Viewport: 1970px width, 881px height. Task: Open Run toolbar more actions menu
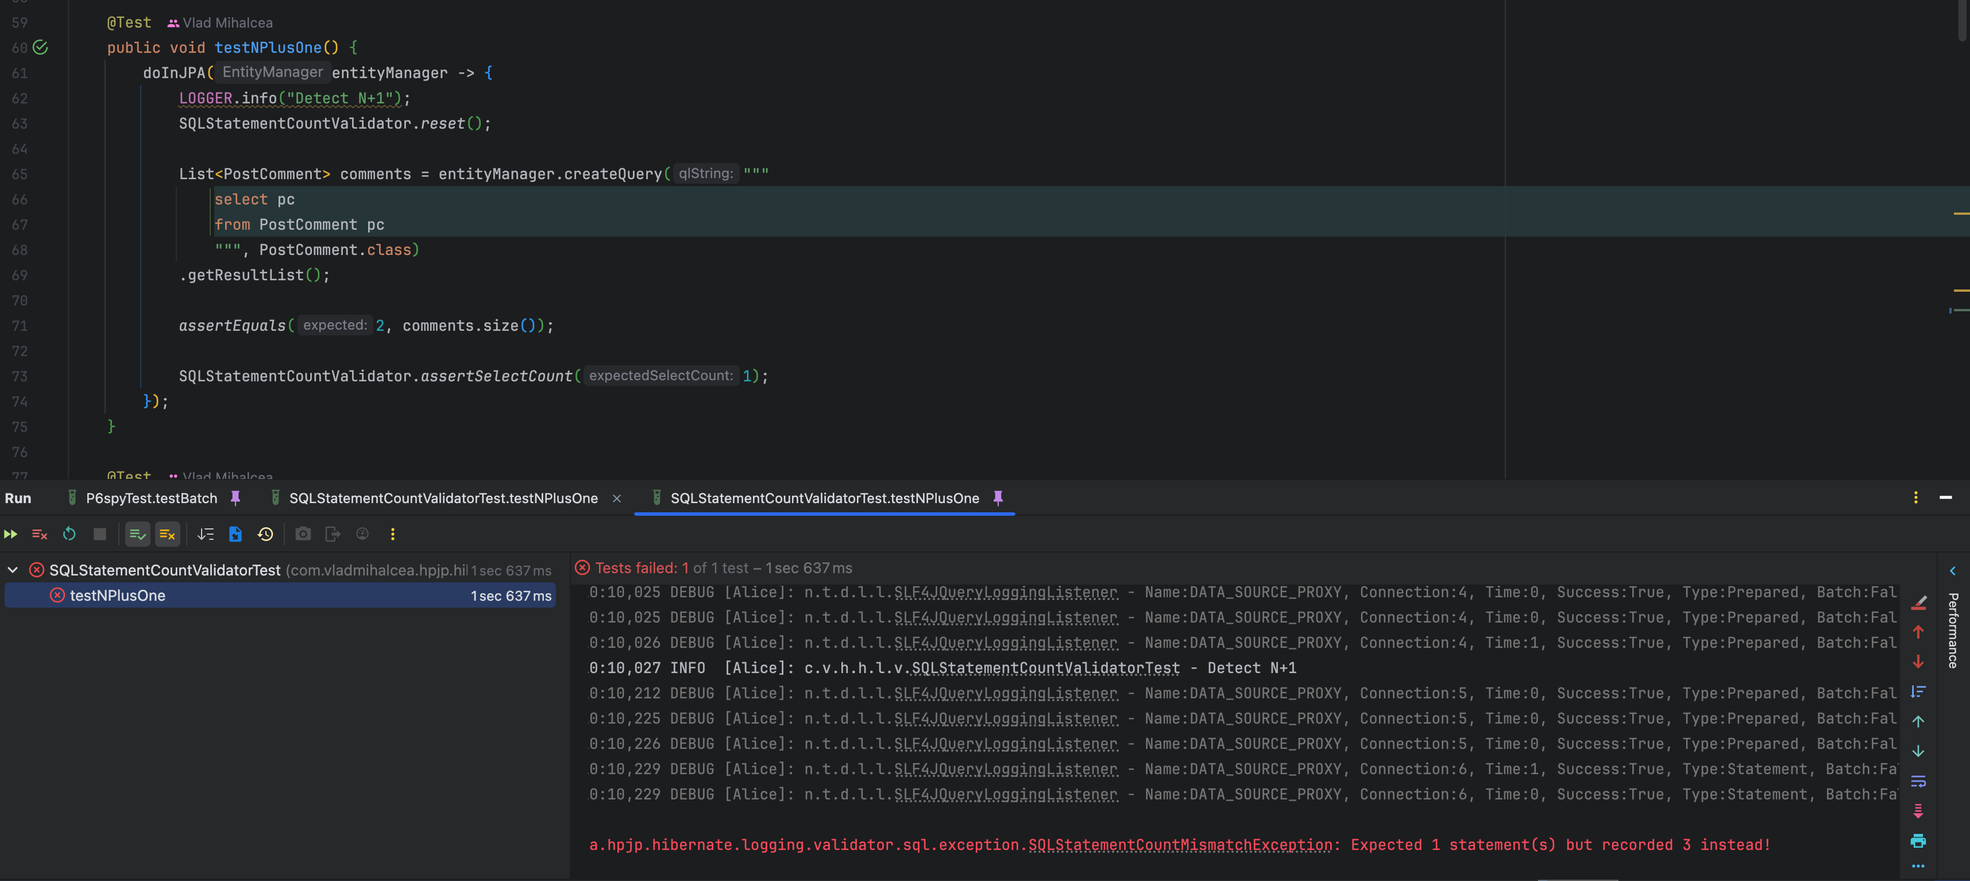coord(392,534)
